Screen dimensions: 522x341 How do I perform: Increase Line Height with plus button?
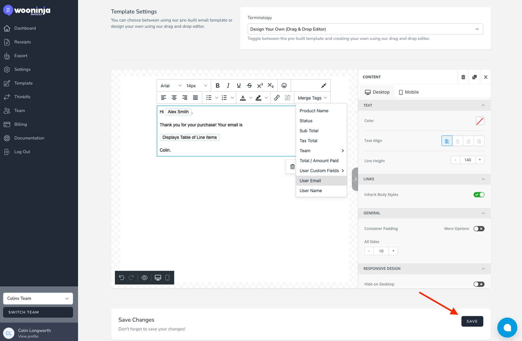(480, 160)
